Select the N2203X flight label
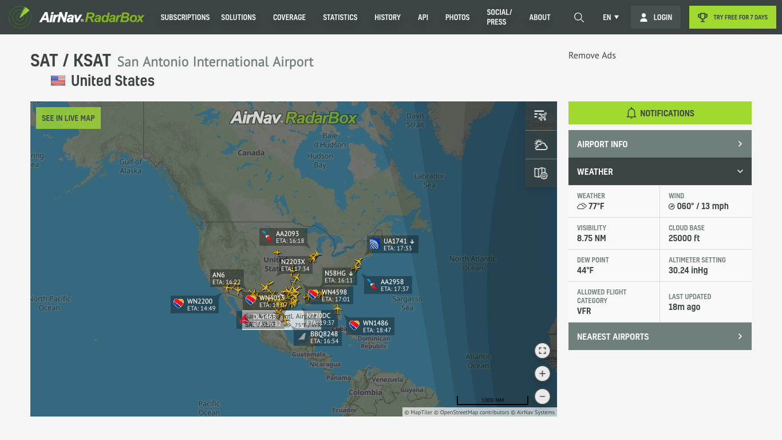 (x=295, y=265)
